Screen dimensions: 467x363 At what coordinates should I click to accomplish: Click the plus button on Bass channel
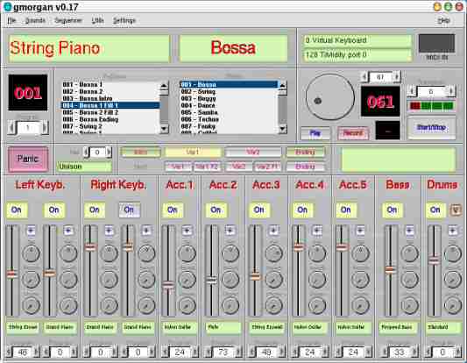click(409, 231)
